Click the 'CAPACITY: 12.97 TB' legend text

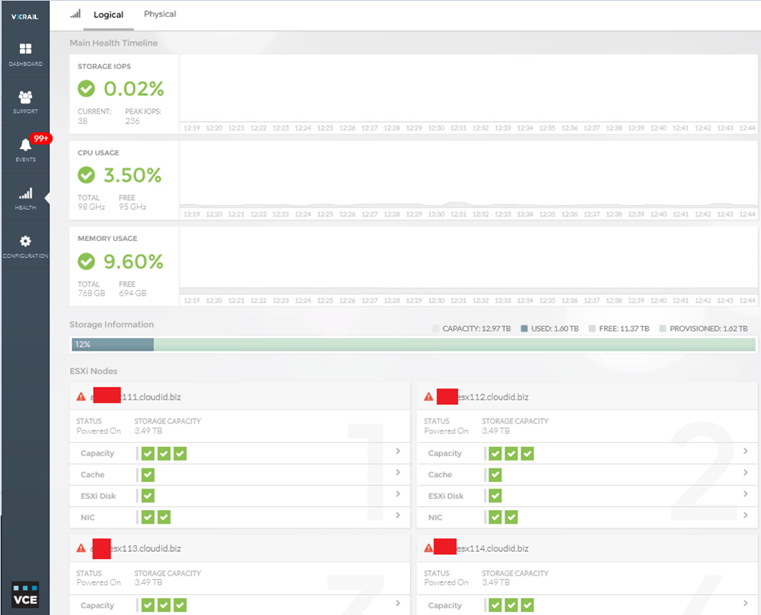coord(477,328)
